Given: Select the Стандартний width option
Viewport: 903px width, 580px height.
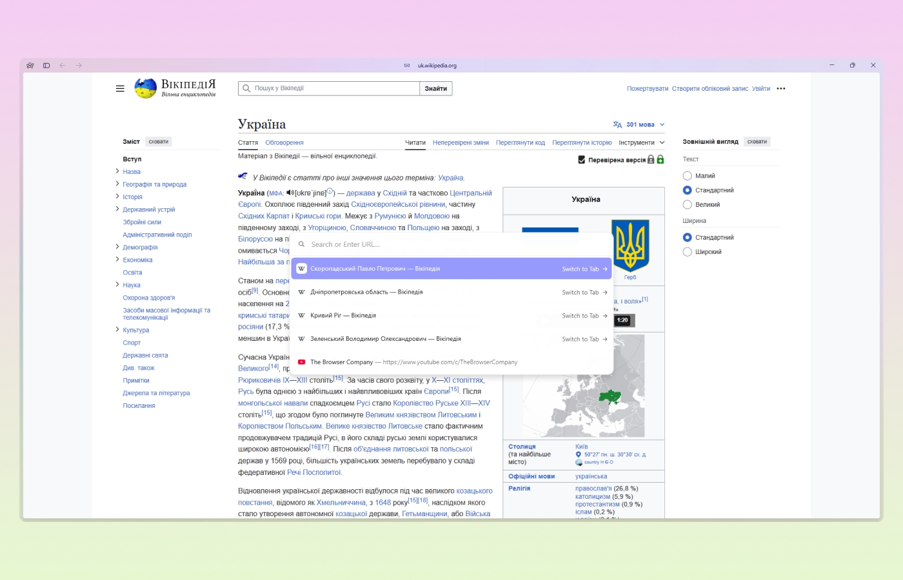Looking at the screenshot, I should point(687,237).
